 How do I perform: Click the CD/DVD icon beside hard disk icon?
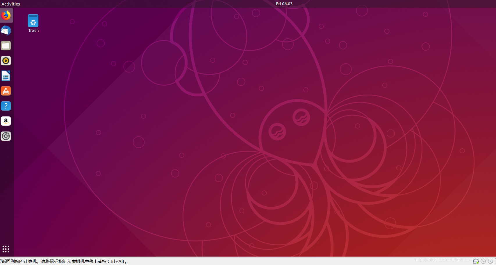tap(483, 261)
